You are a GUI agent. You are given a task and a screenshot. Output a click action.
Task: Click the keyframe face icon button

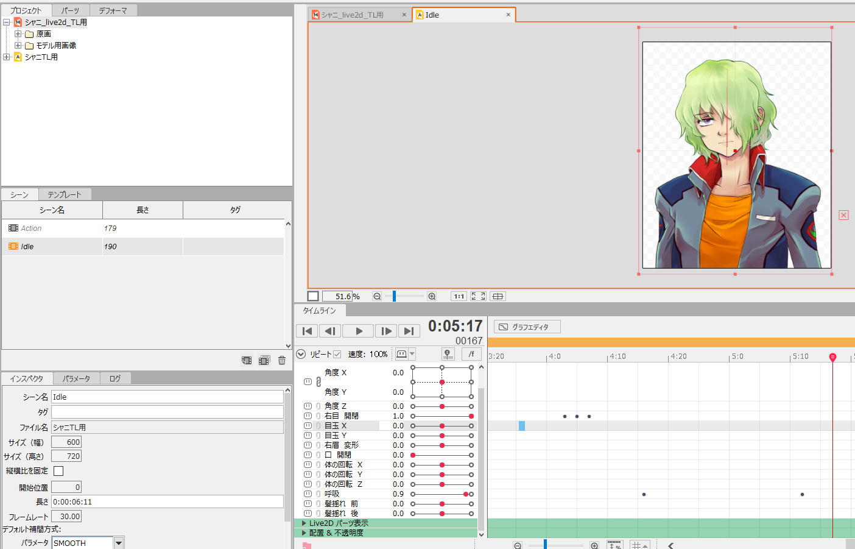[x=401, y=354]
